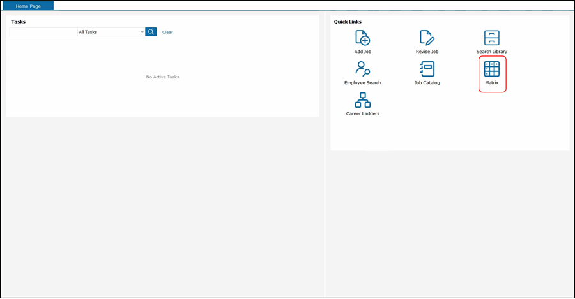Click the "Career Ladders" text label
Screen dimensions: 575x299
[362, 113]
